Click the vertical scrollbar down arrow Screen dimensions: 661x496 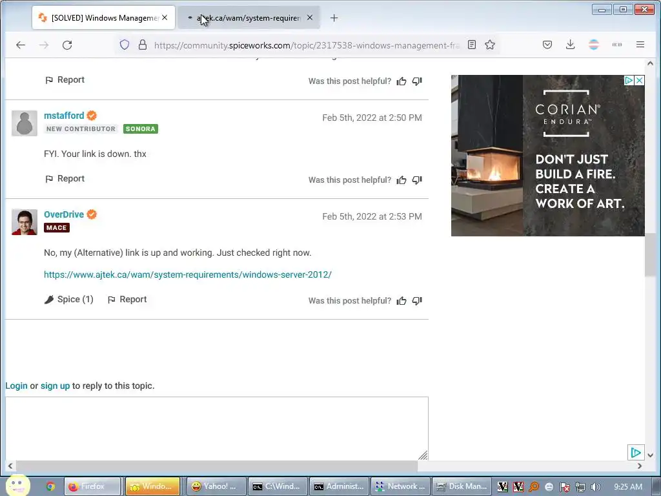tap(650, 455)
